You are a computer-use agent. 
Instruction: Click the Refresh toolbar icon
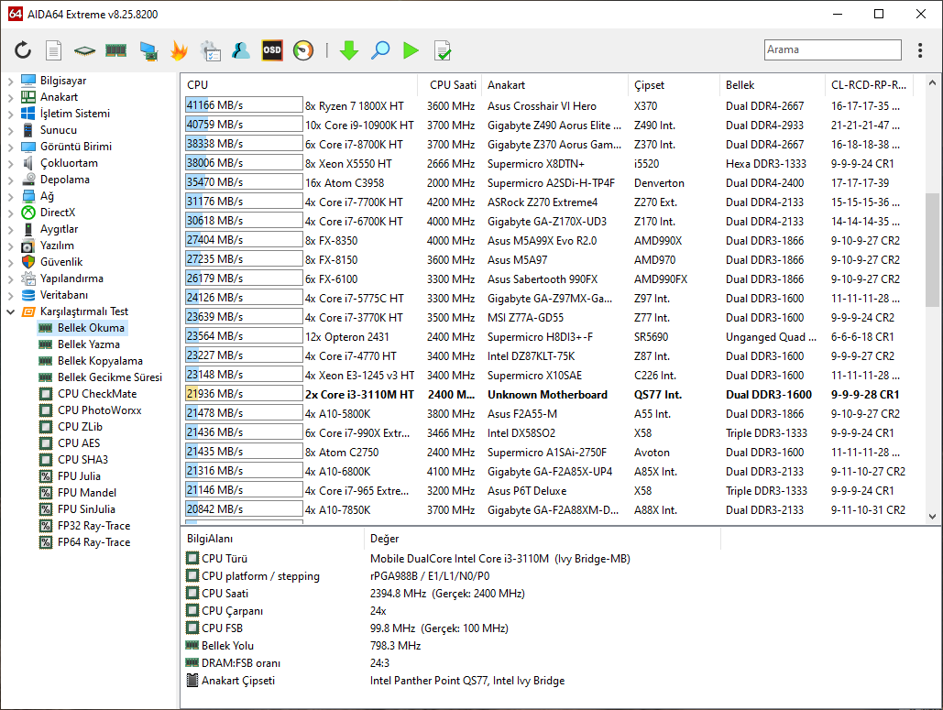pyautogui.click(x=23, y=49)
